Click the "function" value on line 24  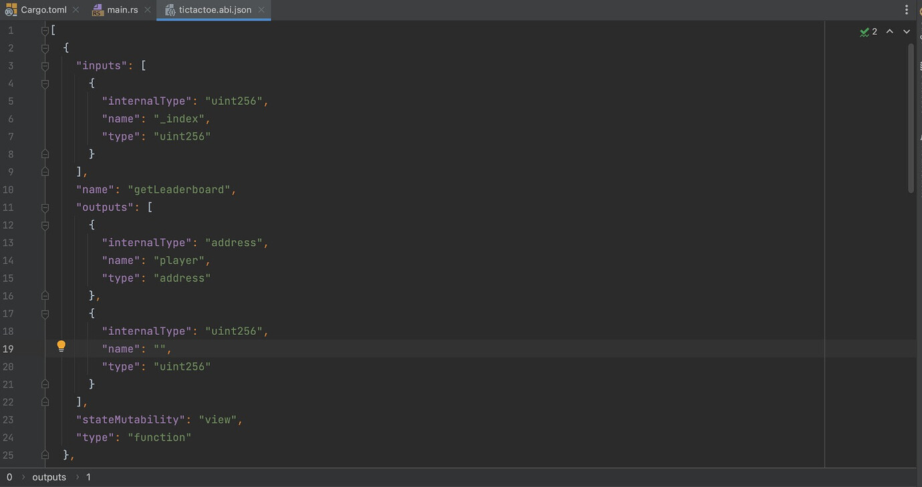pos(160,437)
